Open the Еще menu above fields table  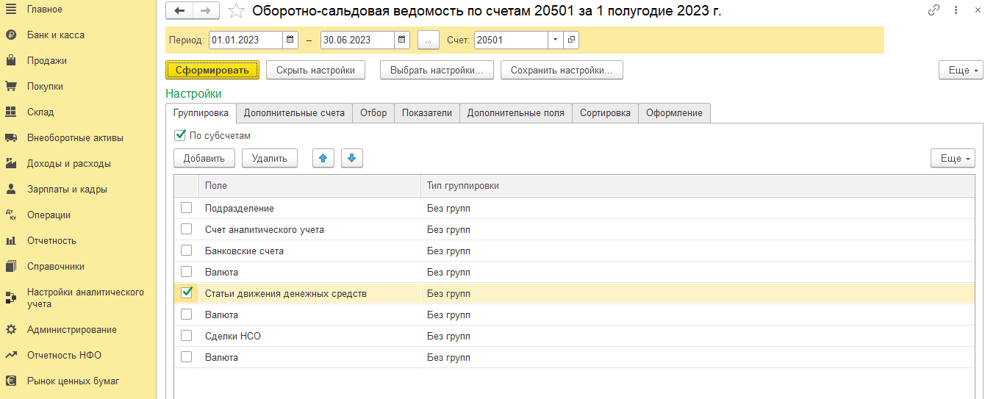[x=953, y=158]
